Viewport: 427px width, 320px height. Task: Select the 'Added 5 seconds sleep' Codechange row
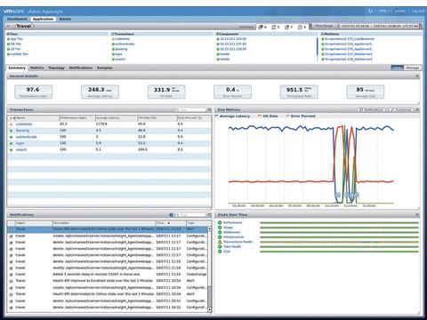(x=108, y=275)
